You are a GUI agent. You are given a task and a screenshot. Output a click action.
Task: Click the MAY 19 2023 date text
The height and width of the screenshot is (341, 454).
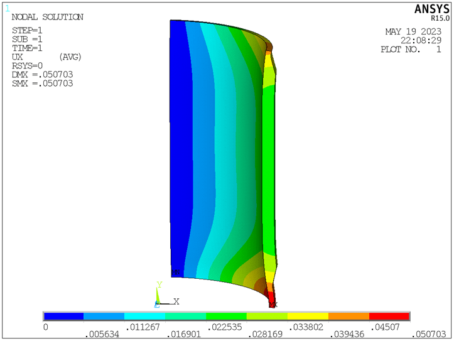[x=413, y=31]
